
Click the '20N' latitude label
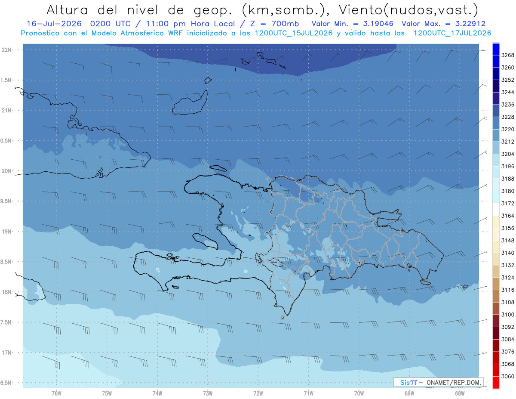point(7,171)
